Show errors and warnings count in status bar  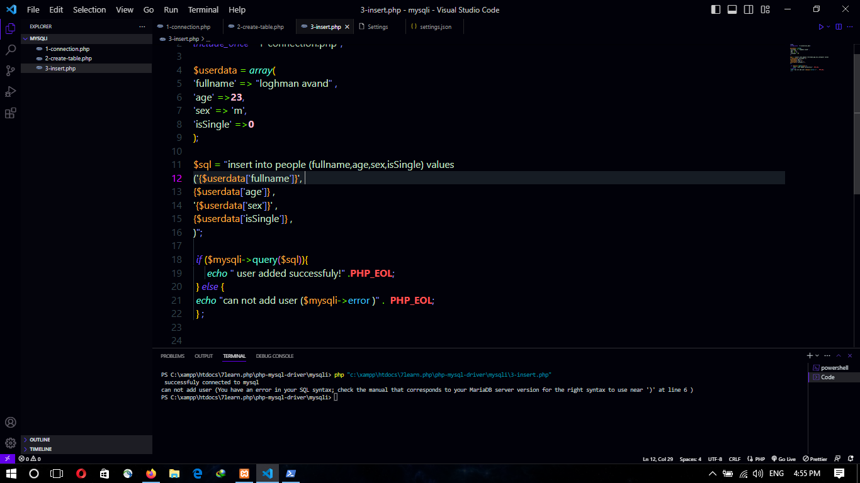pos(30,458)
